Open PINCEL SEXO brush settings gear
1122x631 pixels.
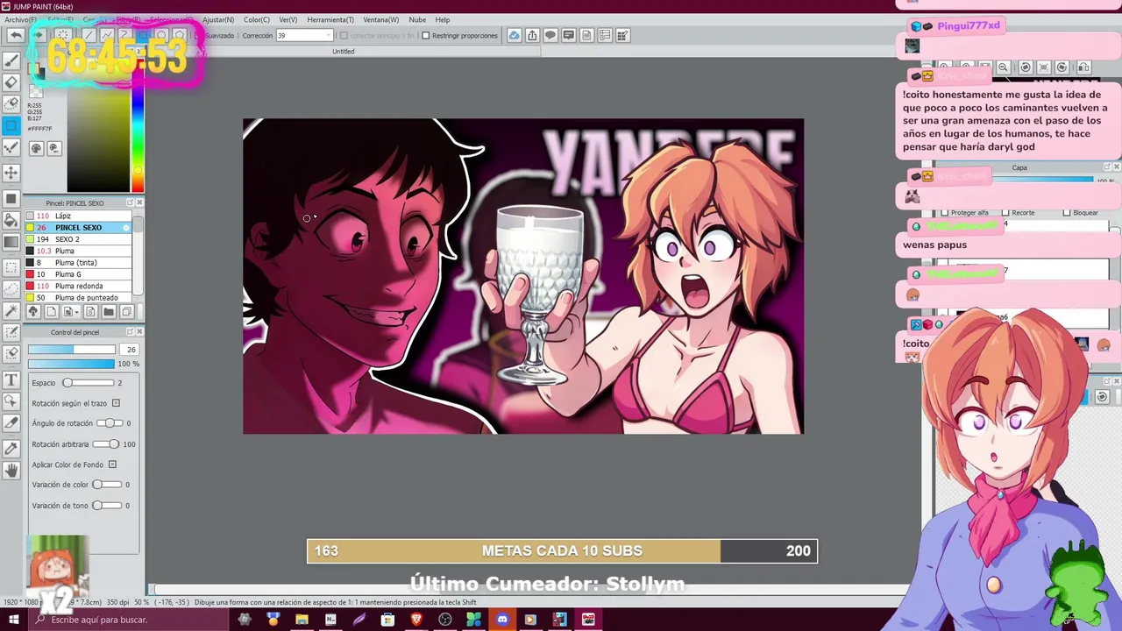pyautogui.click(x=126, y=228)
